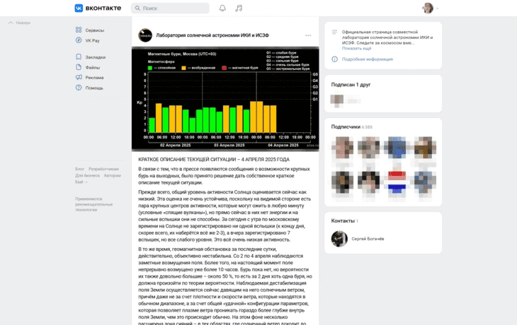The image size is (517, 325).
Task: Open the first subscriber avatar in top row
Action: 343,148
